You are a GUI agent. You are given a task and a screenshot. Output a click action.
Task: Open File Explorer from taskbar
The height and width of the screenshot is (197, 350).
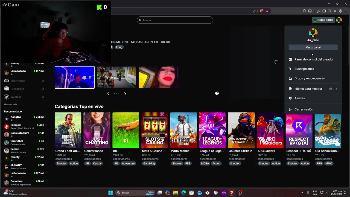click(176, 193)
